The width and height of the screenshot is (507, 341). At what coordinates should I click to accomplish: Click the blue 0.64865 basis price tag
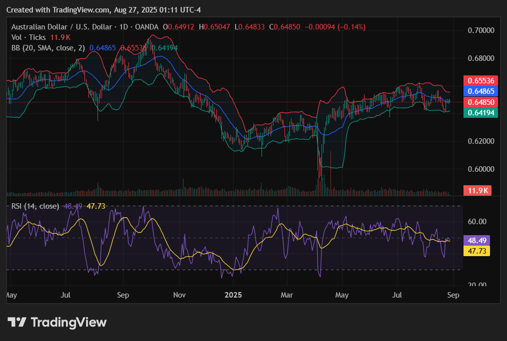[x=480, y=91]
